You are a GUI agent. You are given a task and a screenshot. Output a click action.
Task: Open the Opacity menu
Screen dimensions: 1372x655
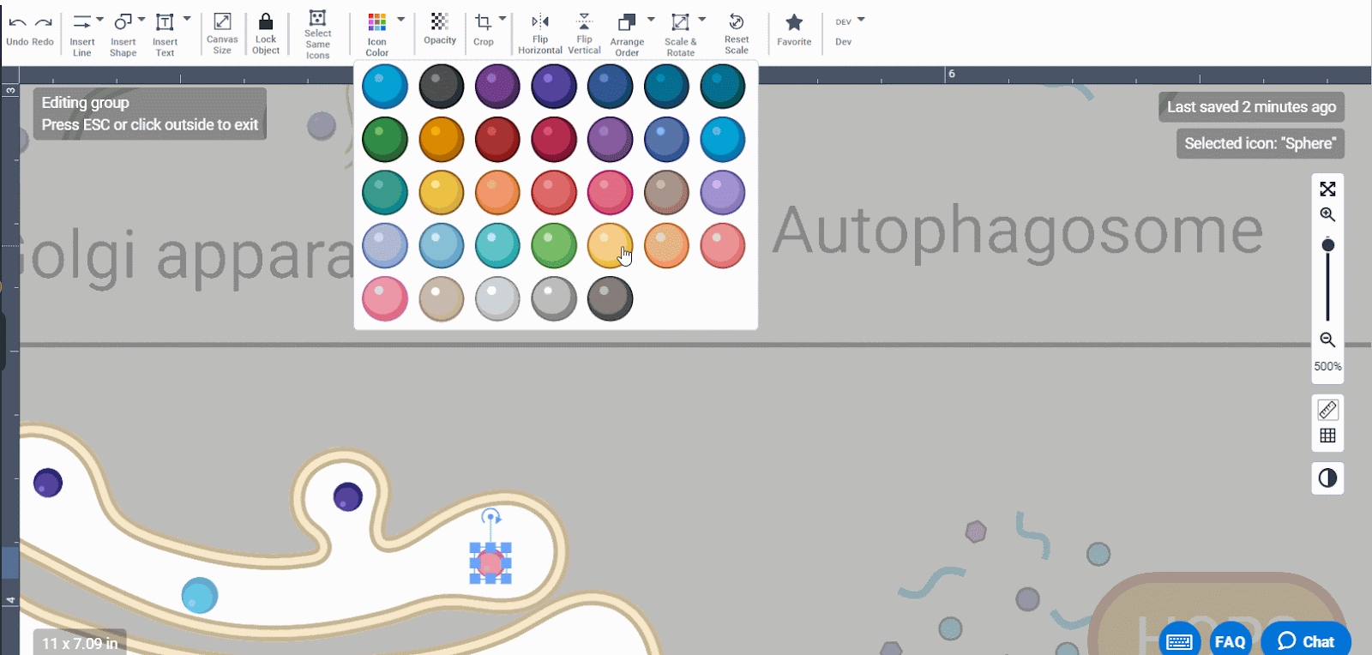tap(439, 22)
